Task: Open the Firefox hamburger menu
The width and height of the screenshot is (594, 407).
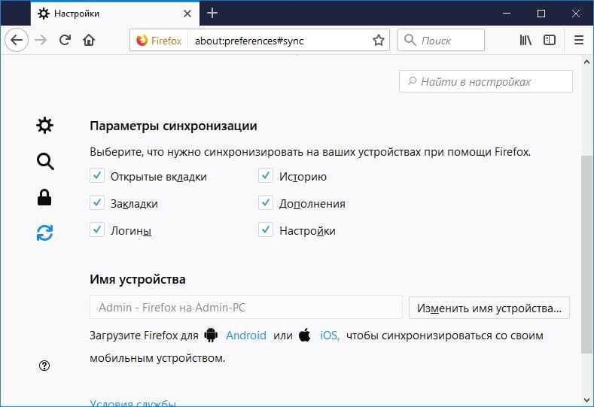Action: click(x=578, y=40)
